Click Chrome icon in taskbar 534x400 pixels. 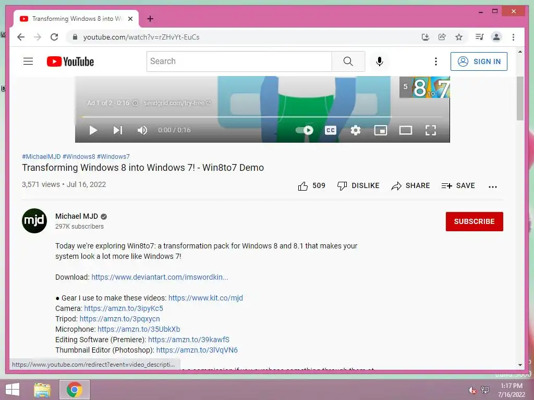tap(75, 390)
